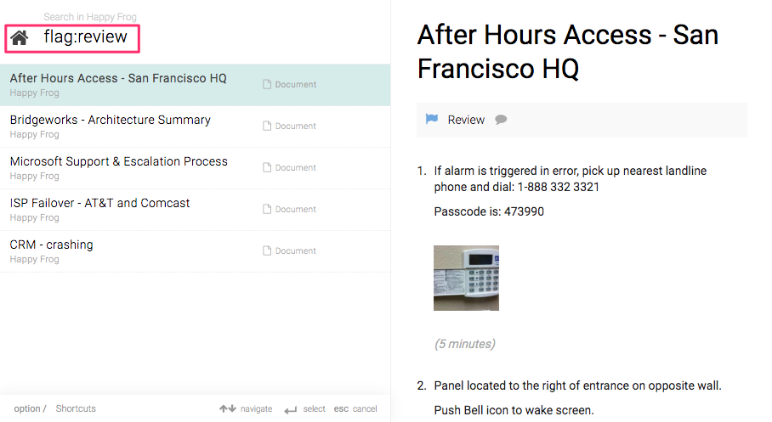772x422 pixels.
Task: Click document icon for ISP Failover row
Action: click(x=267, y=210)
